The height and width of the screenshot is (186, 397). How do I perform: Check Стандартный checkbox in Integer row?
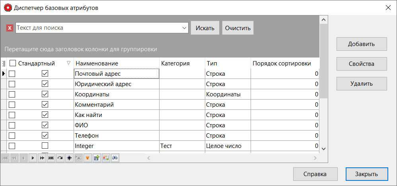pyautogui.click(x=45, y=146)
